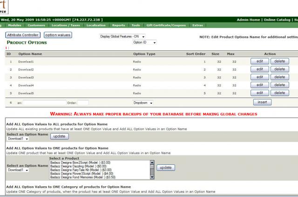This screenshot has width=298, height=197.
Task: Edit the Download4 option
Action: pyautogui.click(x=260, y=85)
